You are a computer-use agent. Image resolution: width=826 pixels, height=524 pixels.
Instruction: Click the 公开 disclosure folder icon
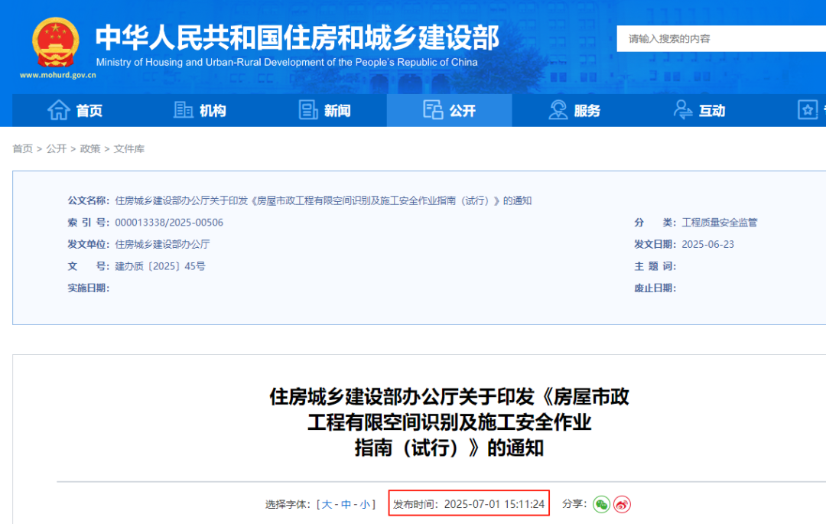[433, 109]
